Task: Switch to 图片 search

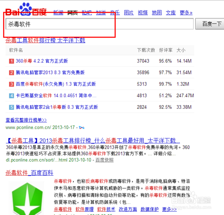Action: [x=129, y=13]
